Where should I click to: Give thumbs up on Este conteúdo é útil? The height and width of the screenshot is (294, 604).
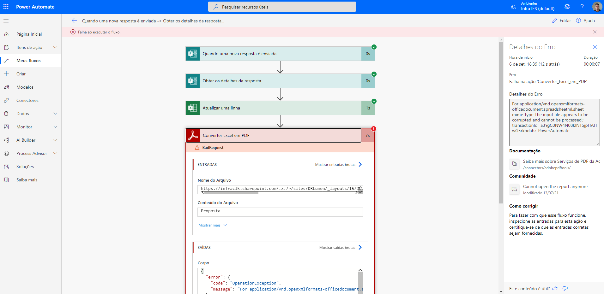pos(555,288)
